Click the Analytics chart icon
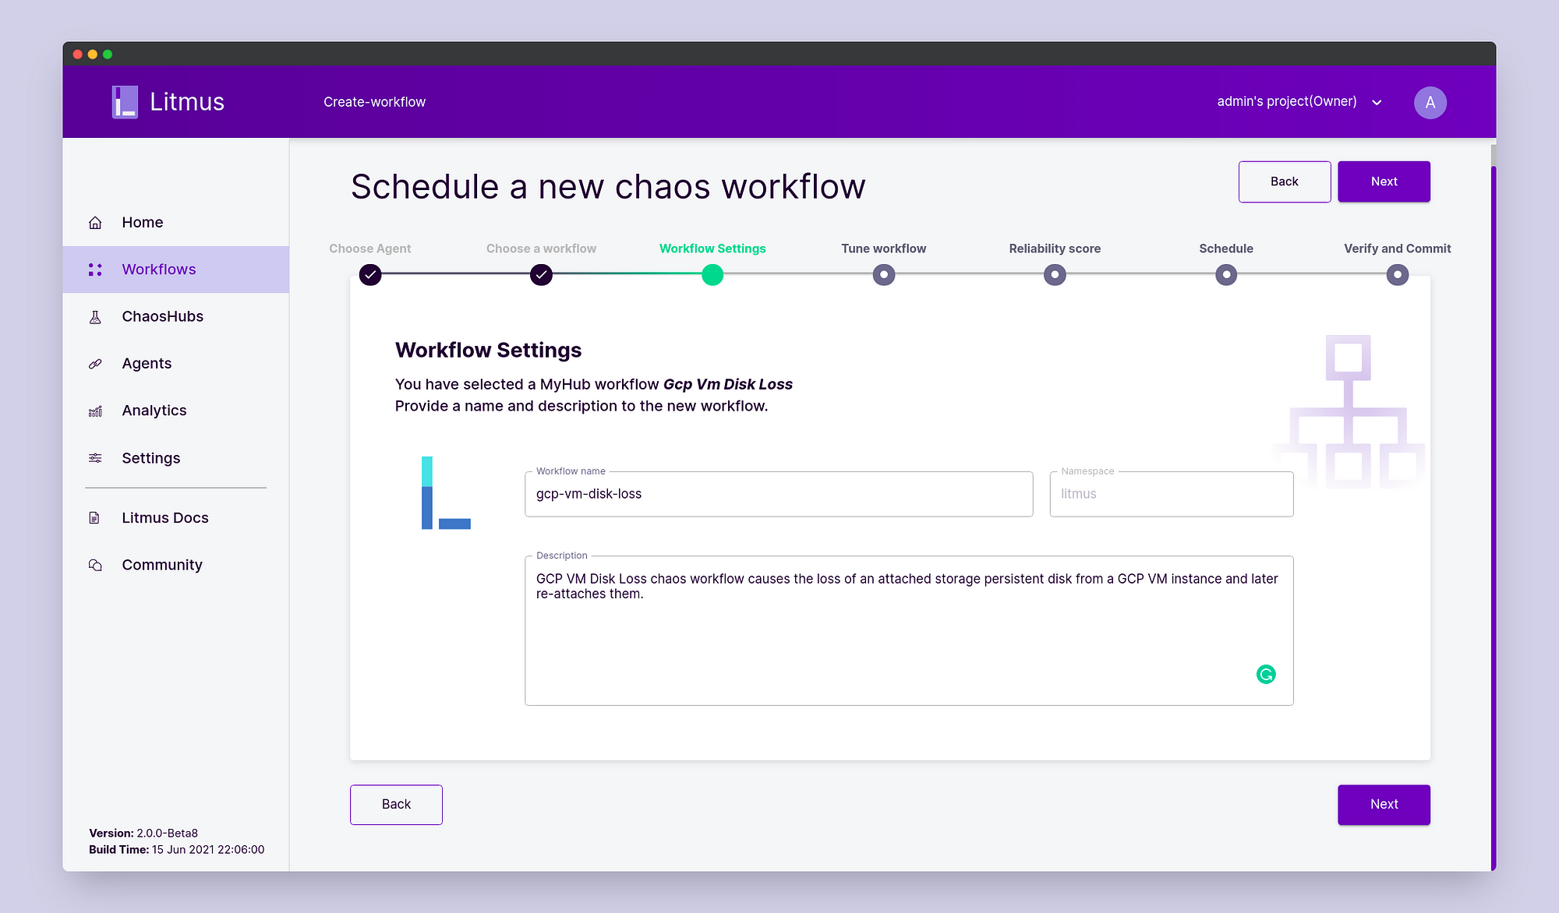The image size is (1559, 913). point(95,411)
